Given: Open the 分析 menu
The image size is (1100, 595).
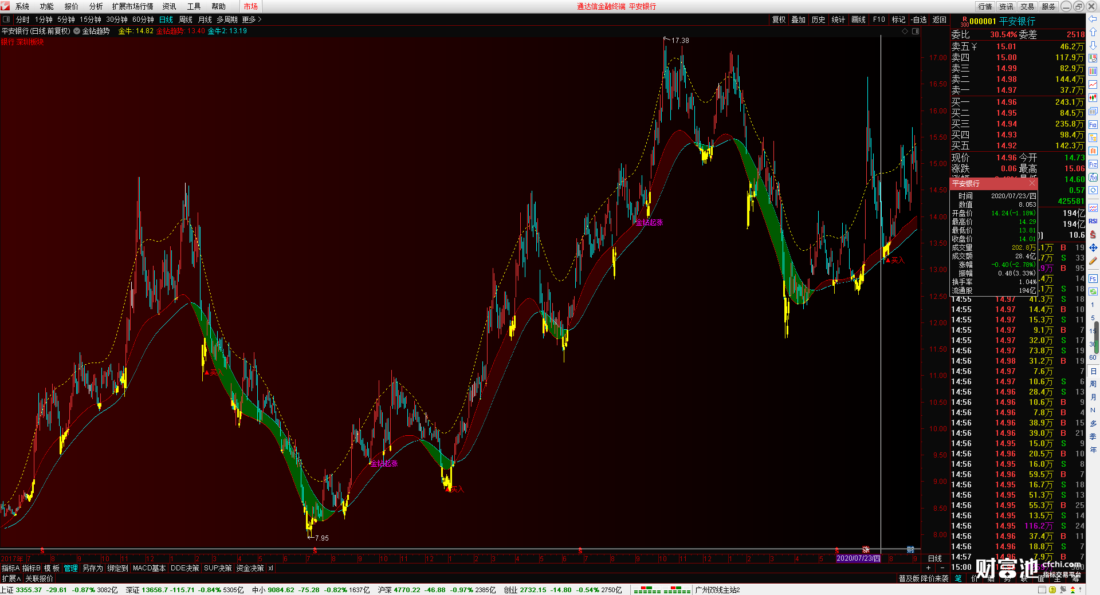Looking at the screenshot, I should [96, 6].
